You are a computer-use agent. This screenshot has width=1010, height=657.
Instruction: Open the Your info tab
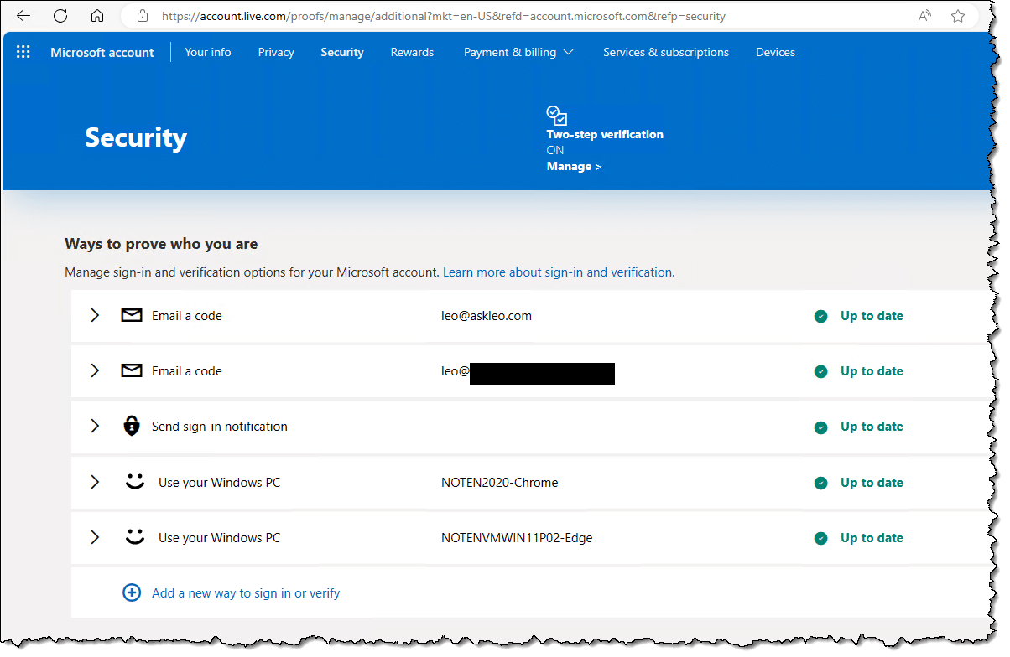click(x=208, y=52)
